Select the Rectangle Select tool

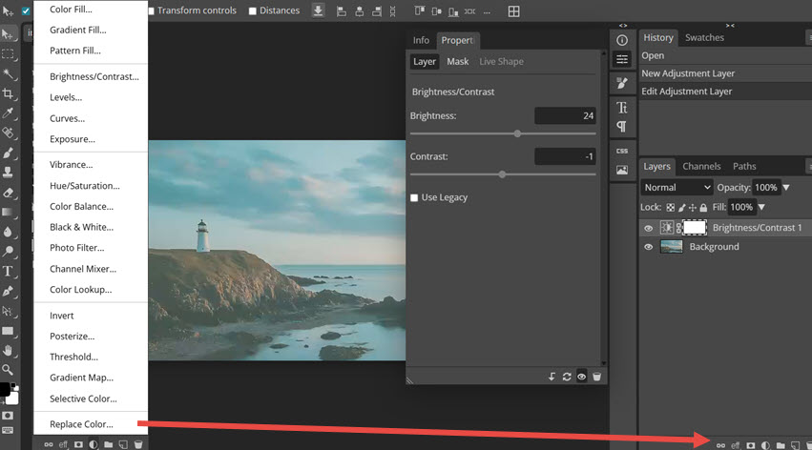tap(8, 53)
